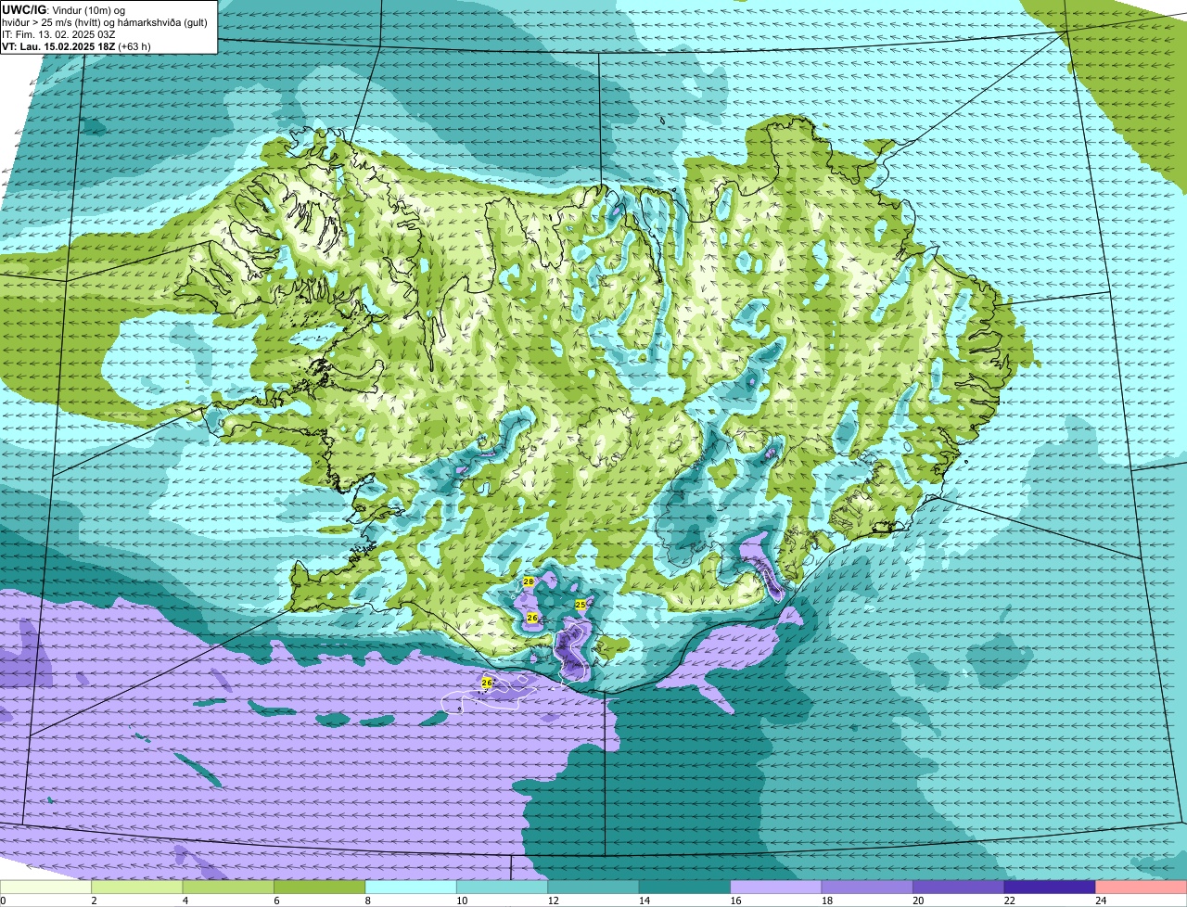
Task: Click the scale tick label "8"
Action: (x=368, y=901)
